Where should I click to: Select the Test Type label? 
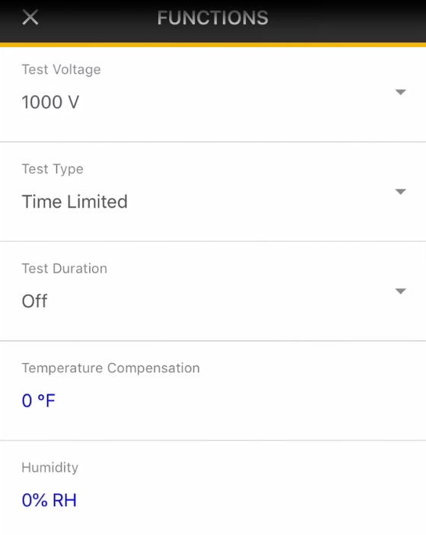[x=52, y=169]
